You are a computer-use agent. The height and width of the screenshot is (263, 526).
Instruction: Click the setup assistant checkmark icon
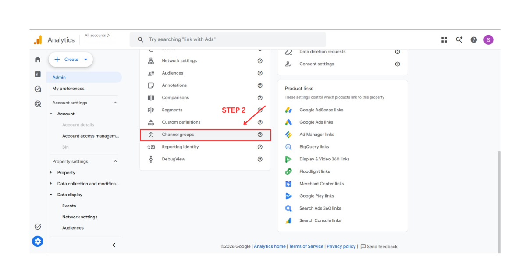[38, 227]
